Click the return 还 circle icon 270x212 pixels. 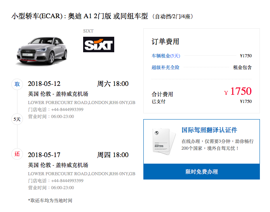17,154
